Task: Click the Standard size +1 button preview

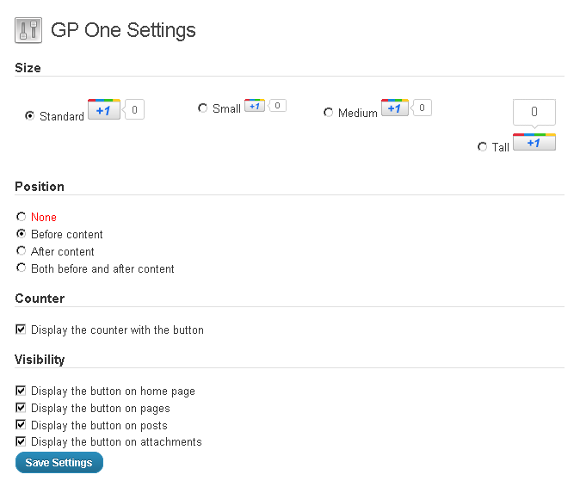Action: tap(104, 109)
